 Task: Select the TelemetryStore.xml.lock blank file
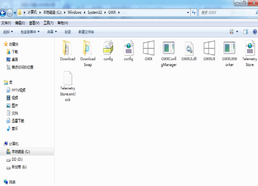[68, 78]
